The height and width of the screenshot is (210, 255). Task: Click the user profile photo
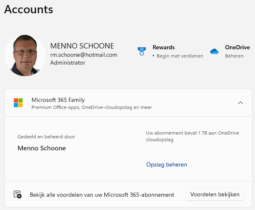point(25,55)
